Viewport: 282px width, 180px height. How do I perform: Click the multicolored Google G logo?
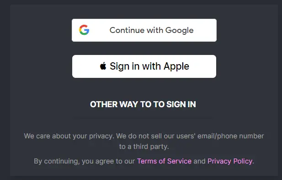pyautogui.click(x=84, y=30)
